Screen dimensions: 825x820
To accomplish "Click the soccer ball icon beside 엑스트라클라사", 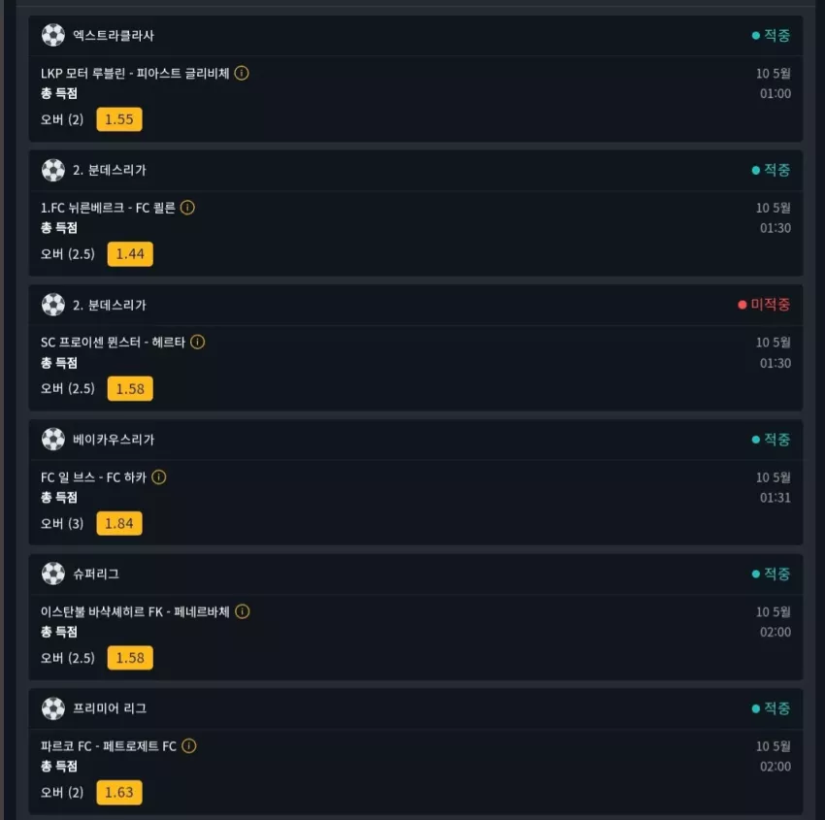I will pyautogui.click(x=53, y=35).
